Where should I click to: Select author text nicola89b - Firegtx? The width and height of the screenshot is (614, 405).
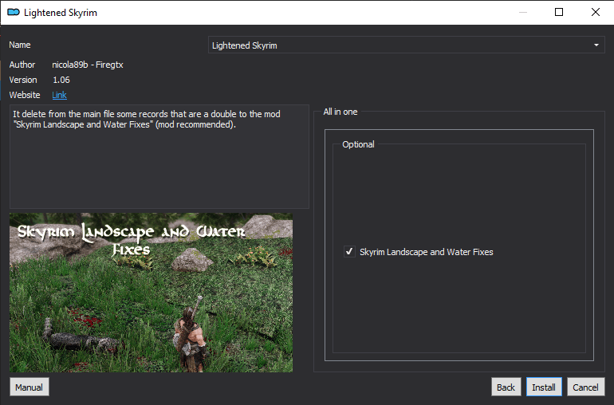click(x=88, y=65)
